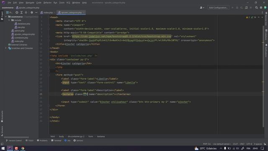Open the Windows notification center icon

click(x=263, y=148)
